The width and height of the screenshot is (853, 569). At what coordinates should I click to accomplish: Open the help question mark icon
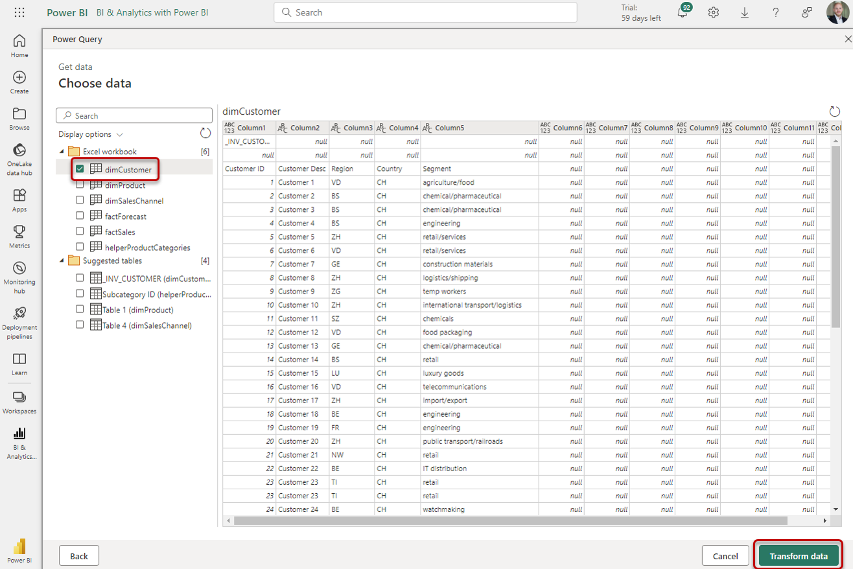pos(776,12)
